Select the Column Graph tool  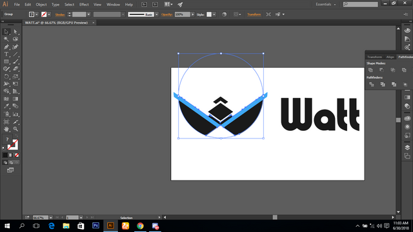pyautogui.click(x=15, y=114)
